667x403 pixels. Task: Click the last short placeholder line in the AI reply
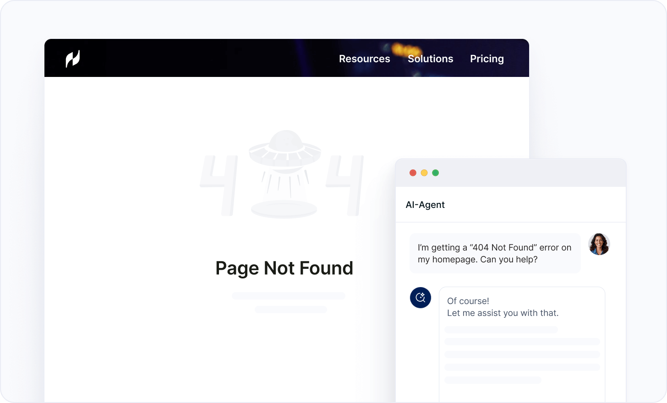coord(493,380)
